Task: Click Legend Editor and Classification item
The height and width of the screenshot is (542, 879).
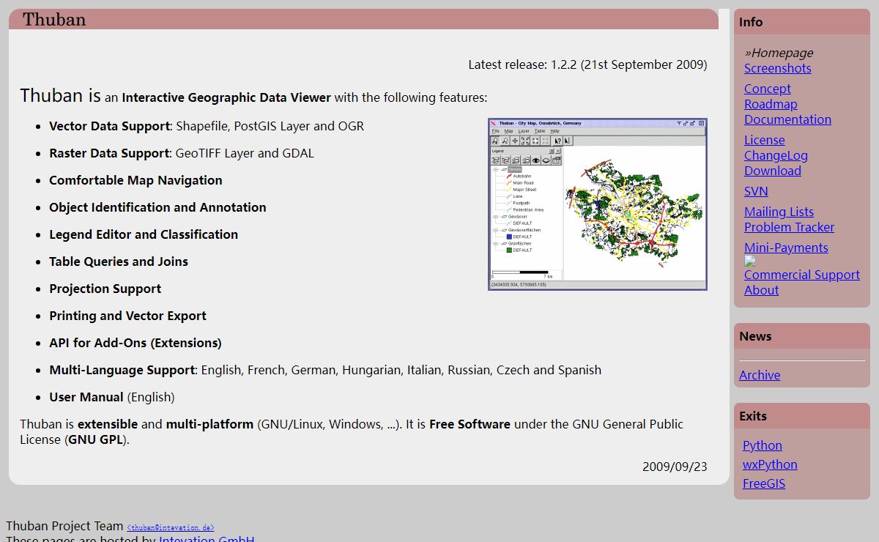Action: pyautogui.click(x=144, y=234)
